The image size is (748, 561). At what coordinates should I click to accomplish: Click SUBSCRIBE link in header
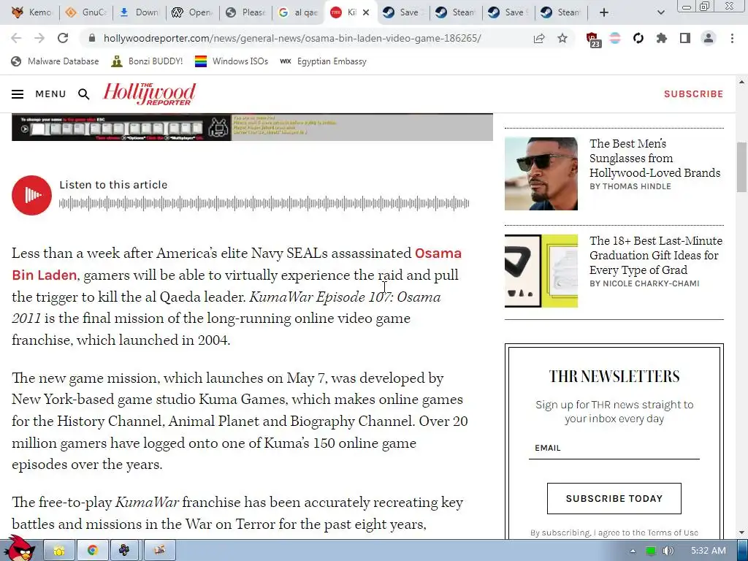click(694, 94)
